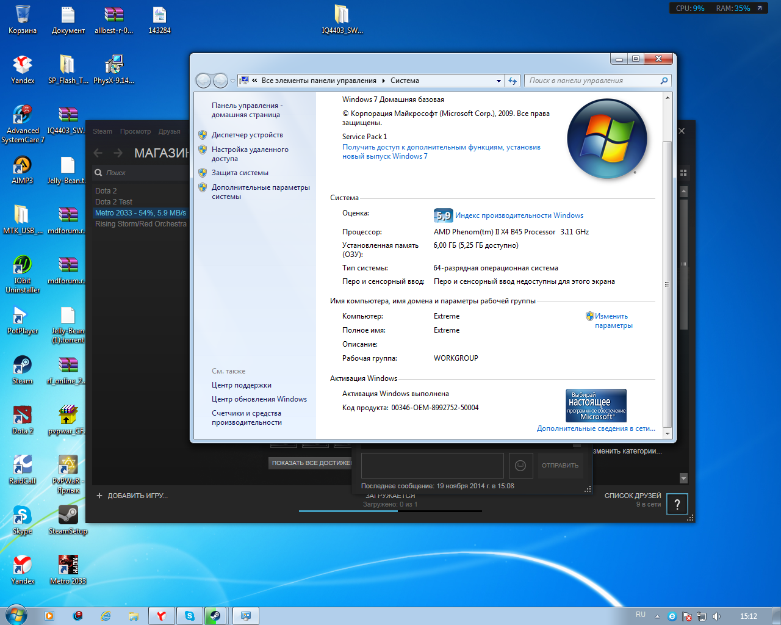781x625 pixels.
Task: Open recent pages dropdown next to forward button
Action: tap(232, 81)
